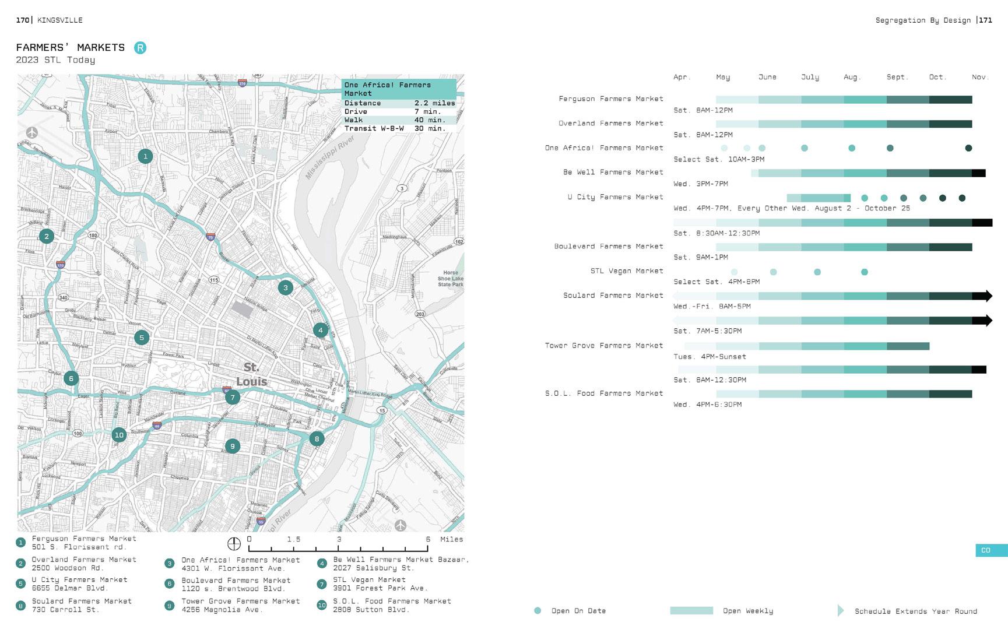
Task: Click legend bullet 3 beside 4301 W. Florissant Ave.
Action: coord(170,564)
